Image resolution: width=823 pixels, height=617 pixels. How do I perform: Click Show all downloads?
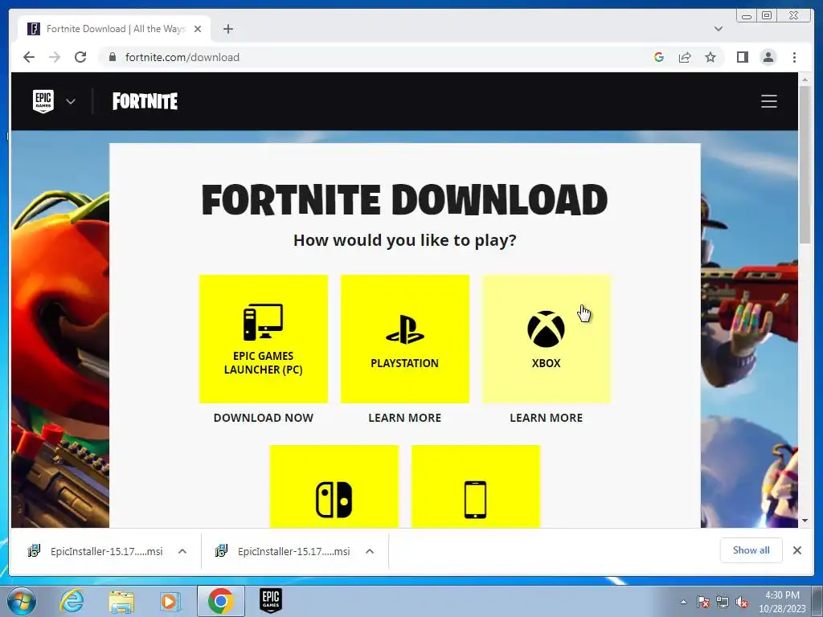coord(751,550)
